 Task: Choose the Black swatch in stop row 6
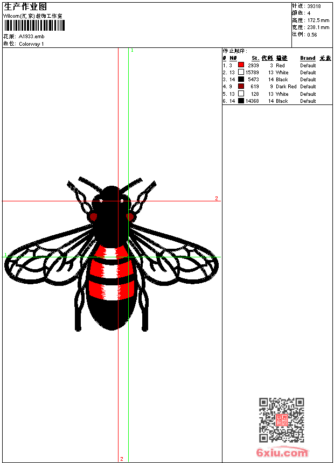pos(241,101)
